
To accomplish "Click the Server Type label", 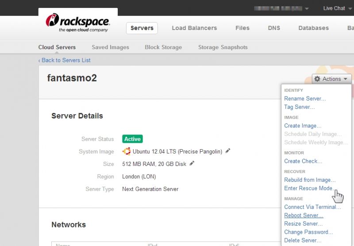I will [x=100, y=189].
